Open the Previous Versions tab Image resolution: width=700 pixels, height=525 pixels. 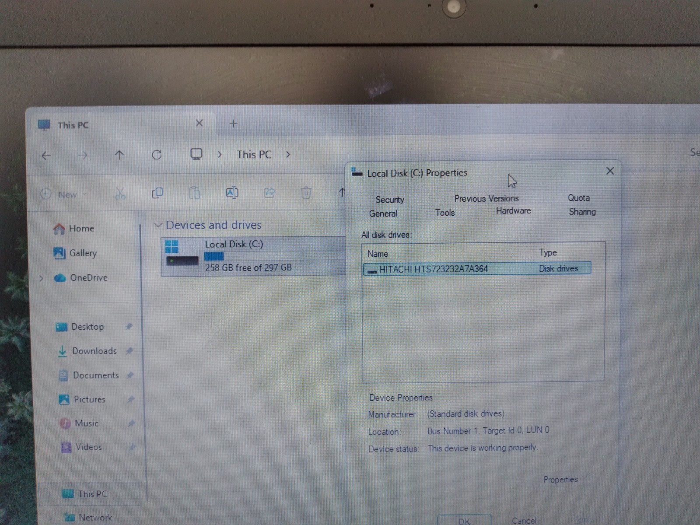pyautogui.click(x=486, y=199)
